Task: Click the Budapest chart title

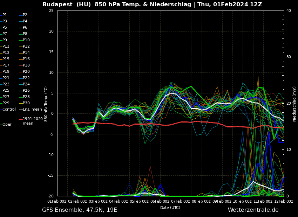Action: click(152, 5)
